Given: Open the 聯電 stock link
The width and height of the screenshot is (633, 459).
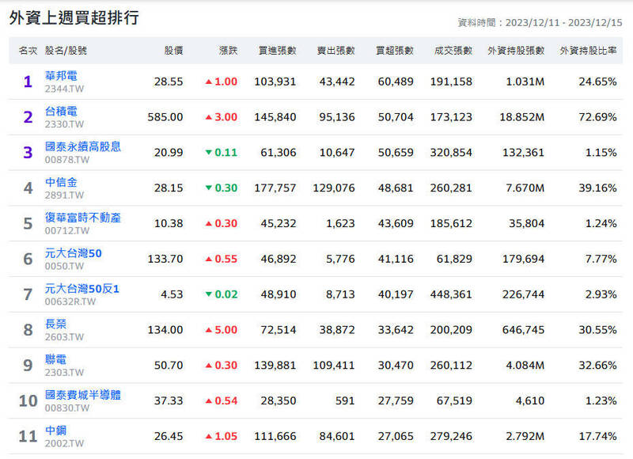Looking at the screenshot, I should pyautogui.click(x=55, y=359).
